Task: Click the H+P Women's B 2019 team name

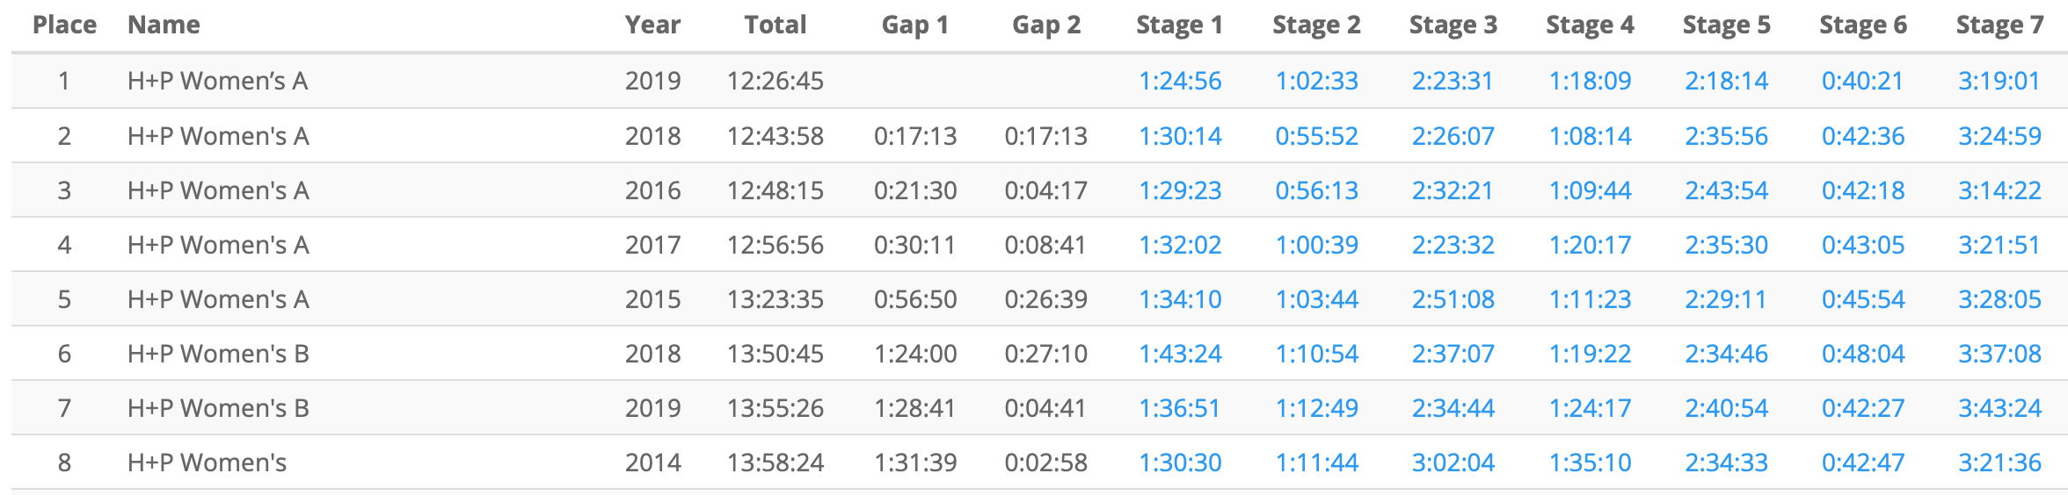Action: 218,408
